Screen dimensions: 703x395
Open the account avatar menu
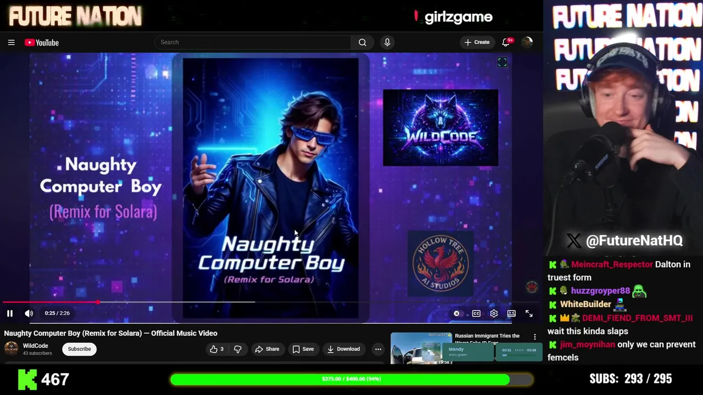pyautogui.click(x=527, y=42)
